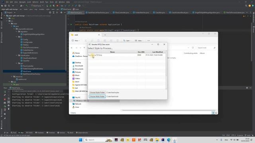This screenshot has width=255, height=143.
Task: Switch to Classifier.java editor tab
Action: click(160, 12)
